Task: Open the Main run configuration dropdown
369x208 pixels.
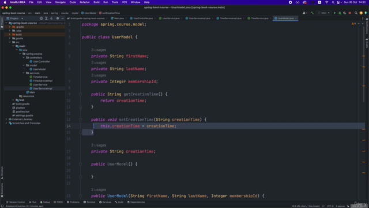Action: [x=324, y=13]
